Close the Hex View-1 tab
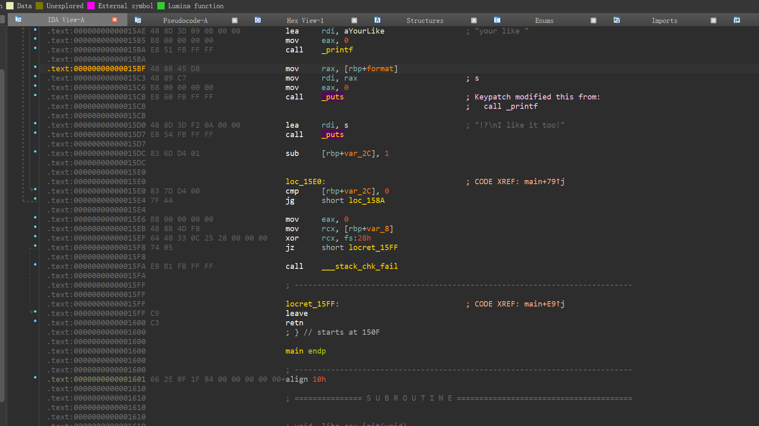759x426 pixels. pyautogui.click(x=354, y=20)
